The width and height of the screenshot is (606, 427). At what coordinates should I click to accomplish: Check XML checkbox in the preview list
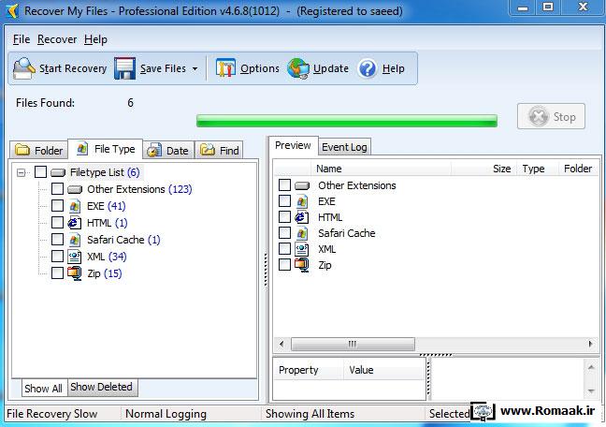pos(284,248)
